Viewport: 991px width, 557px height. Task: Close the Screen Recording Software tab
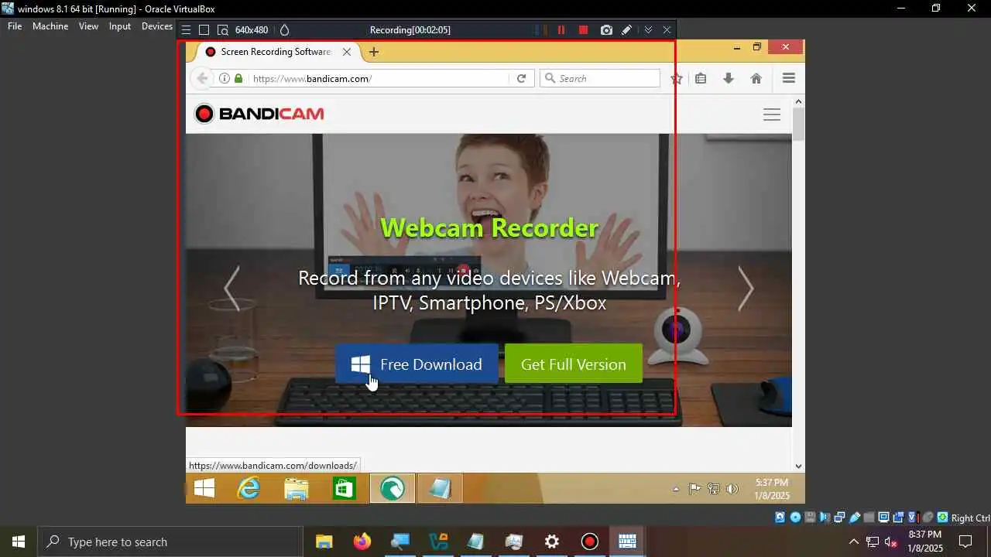click(347, 52)
